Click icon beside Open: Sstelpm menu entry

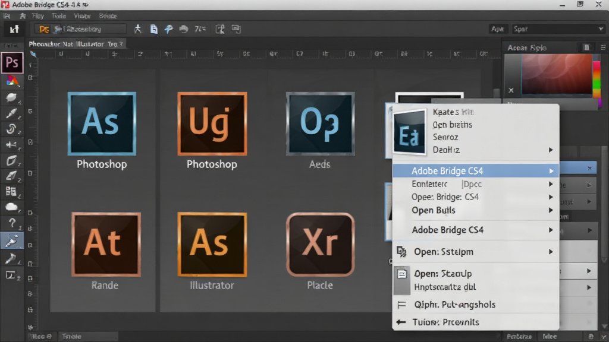click(x=401, y=252)
